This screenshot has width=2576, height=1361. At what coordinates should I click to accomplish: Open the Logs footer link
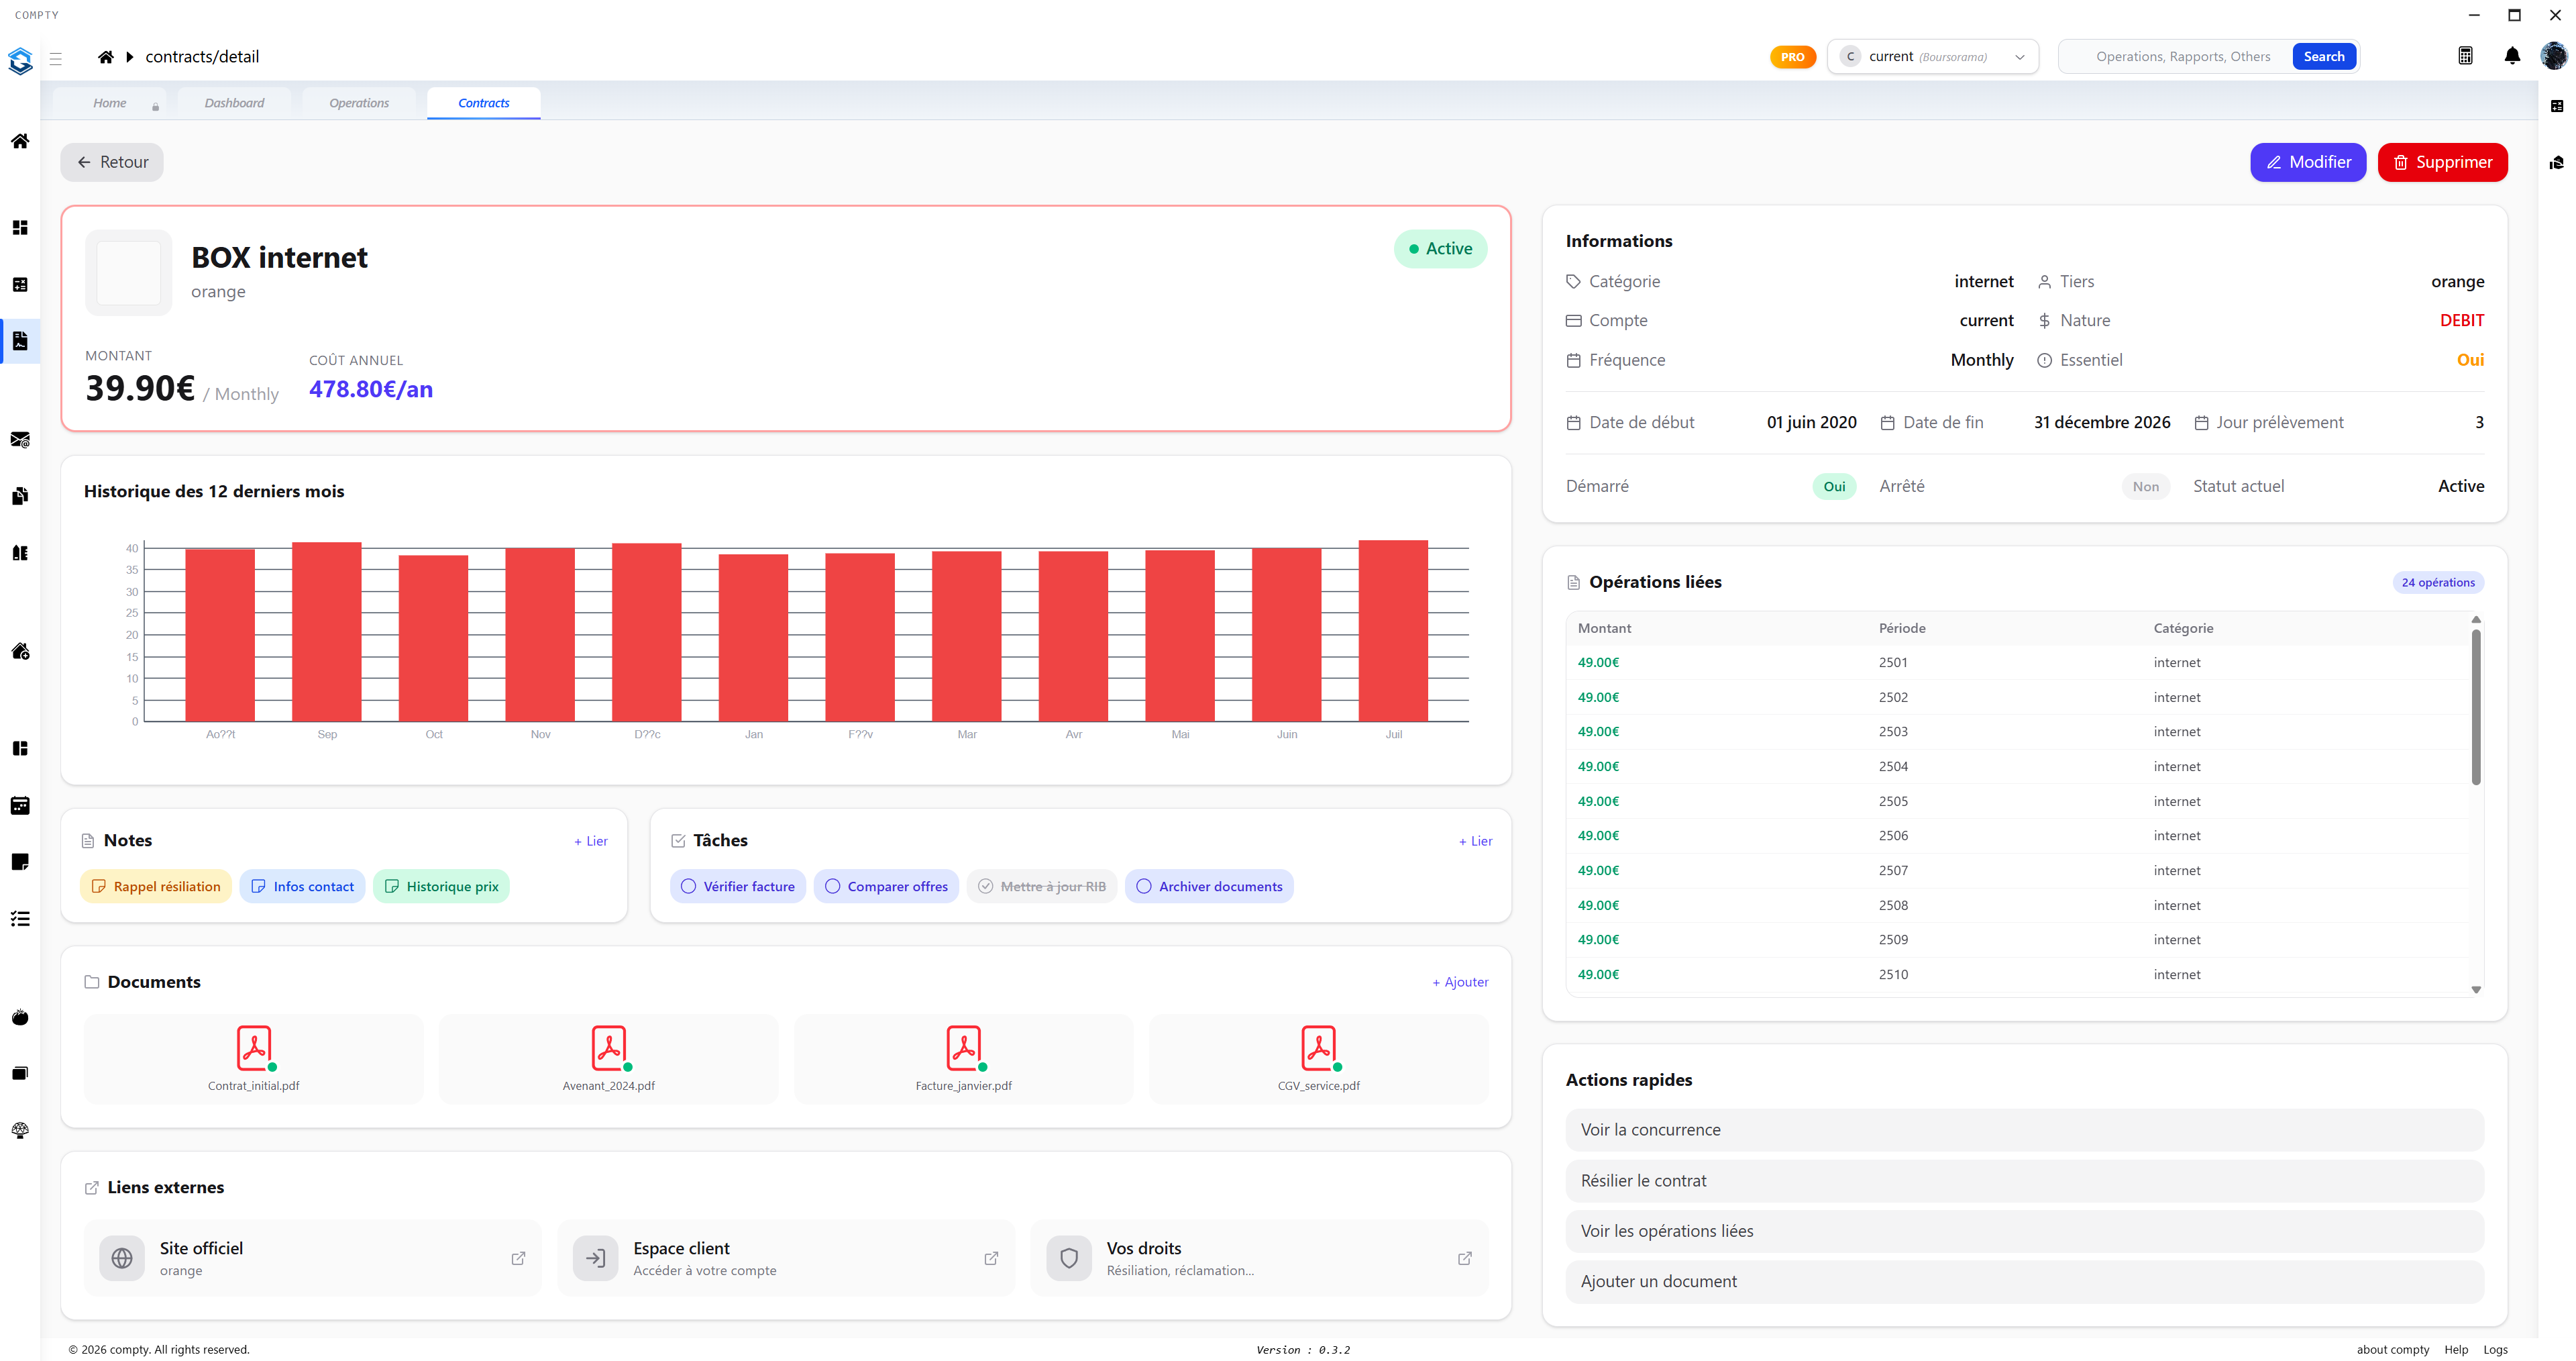point(2495,1350)
